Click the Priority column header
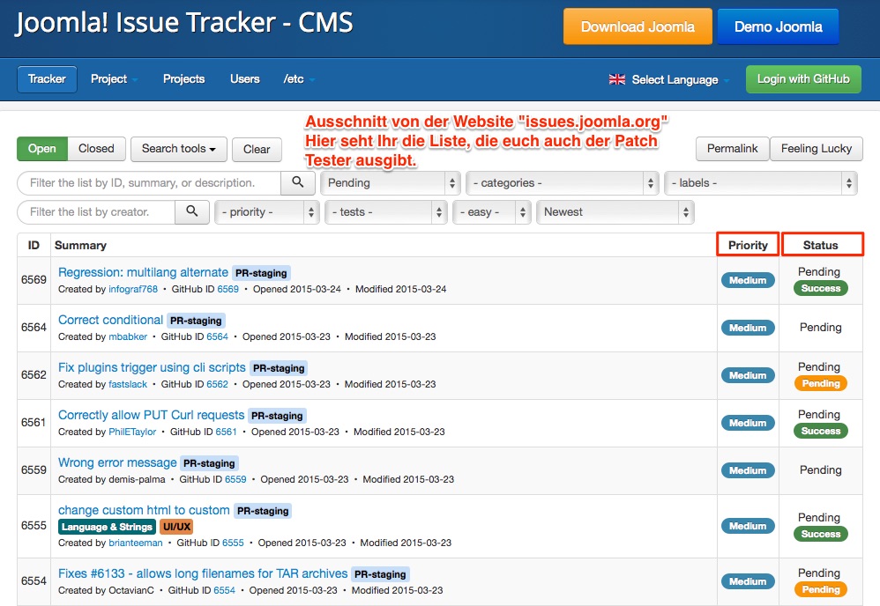Viewport: 880px width, 606px height. [x=748, y=245]
